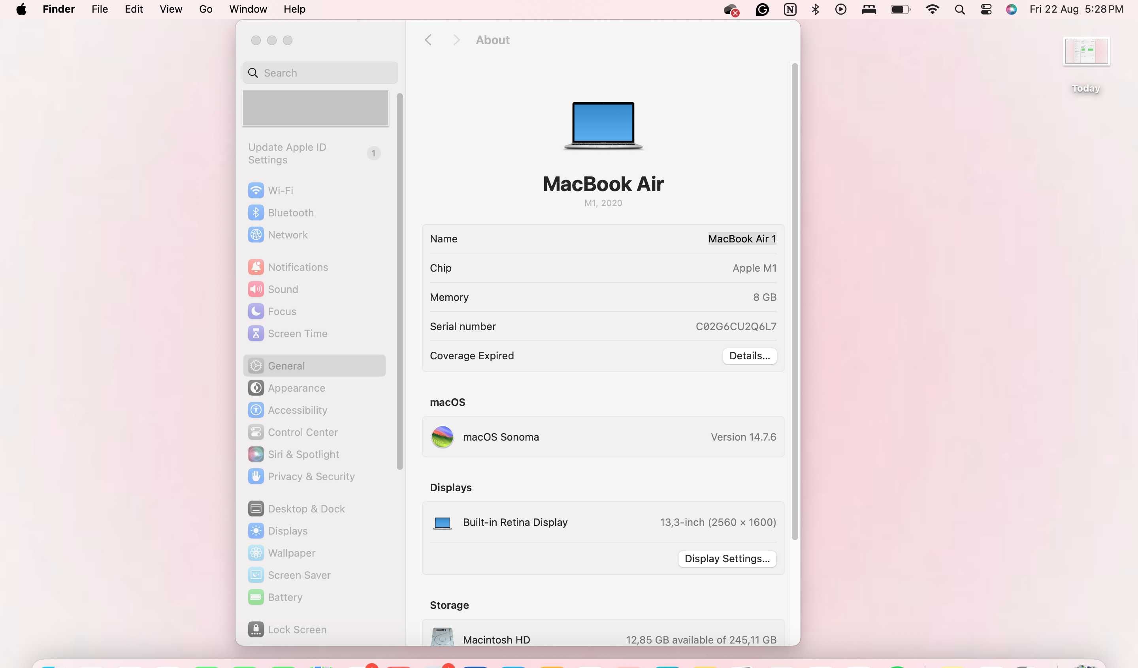Open Control Center from menu bar
Image resolution: width=1138 pixels, height=668 pixels.
pos(986,9)
